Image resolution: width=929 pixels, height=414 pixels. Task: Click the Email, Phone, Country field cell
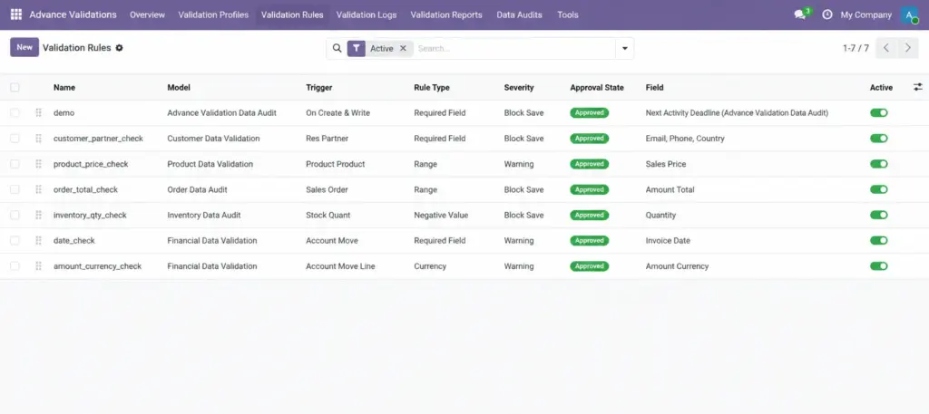click(685, 139)
